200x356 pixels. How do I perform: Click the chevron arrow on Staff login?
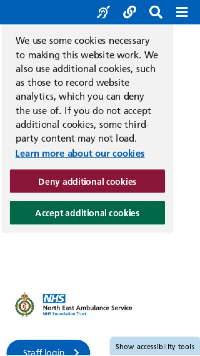[77, 352]
